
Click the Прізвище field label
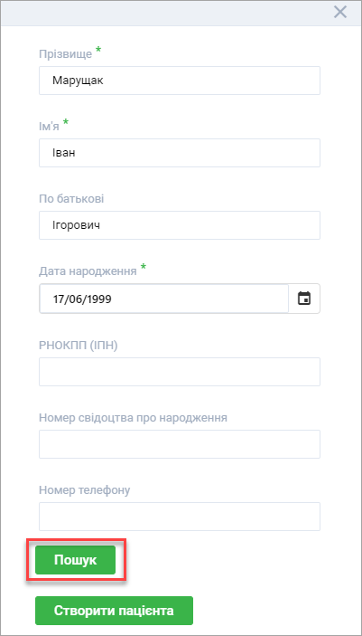point(66,54)
